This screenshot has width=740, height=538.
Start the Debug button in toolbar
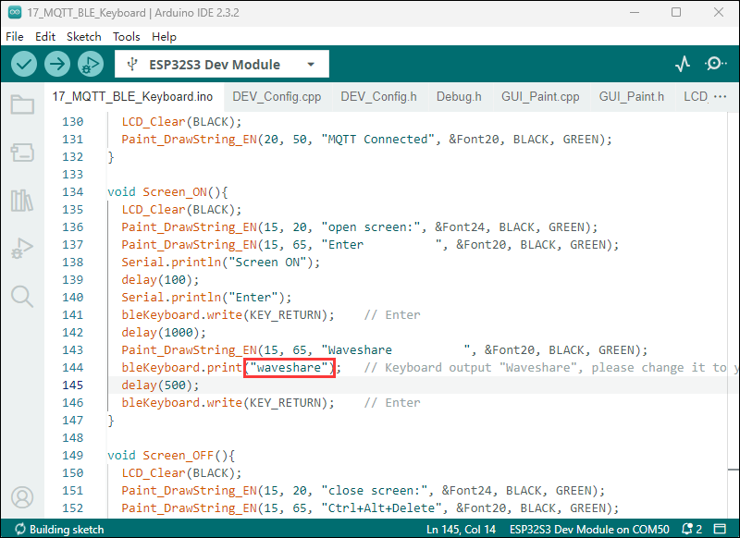click(x=91, y=64)
